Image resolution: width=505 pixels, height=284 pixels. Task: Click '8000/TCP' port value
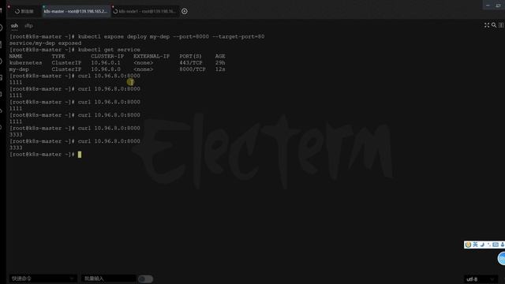point(193,69)
